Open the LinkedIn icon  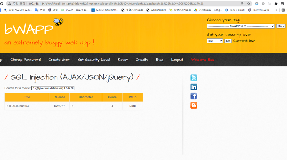click(194, 87)
